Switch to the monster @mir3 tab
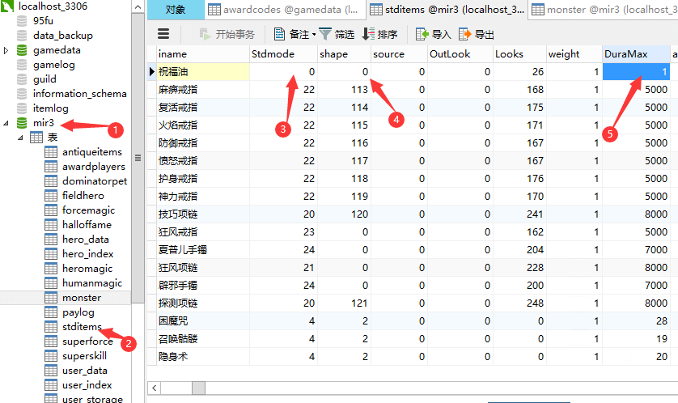This screenshot has width=678, height=403. (x=603, y=10)
